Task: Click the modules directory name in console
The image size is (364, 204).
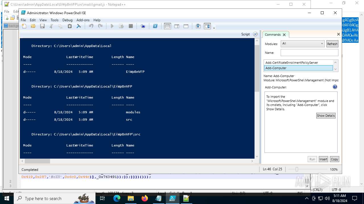Action: (x=133, y=112)
